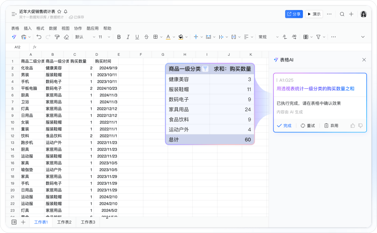Image resolution: width=377 pixels, height=233 pixels.
Task: Click the redo arrow icon
Action: pyautogui.click(x=48, y=37)
